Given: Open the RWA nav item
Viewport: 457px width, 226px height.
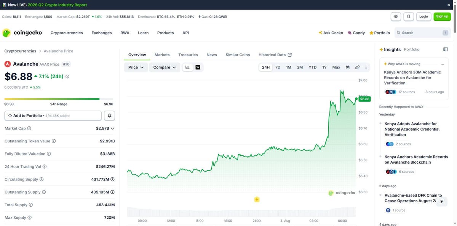Looking at the screenshot, I should (125, 33).
